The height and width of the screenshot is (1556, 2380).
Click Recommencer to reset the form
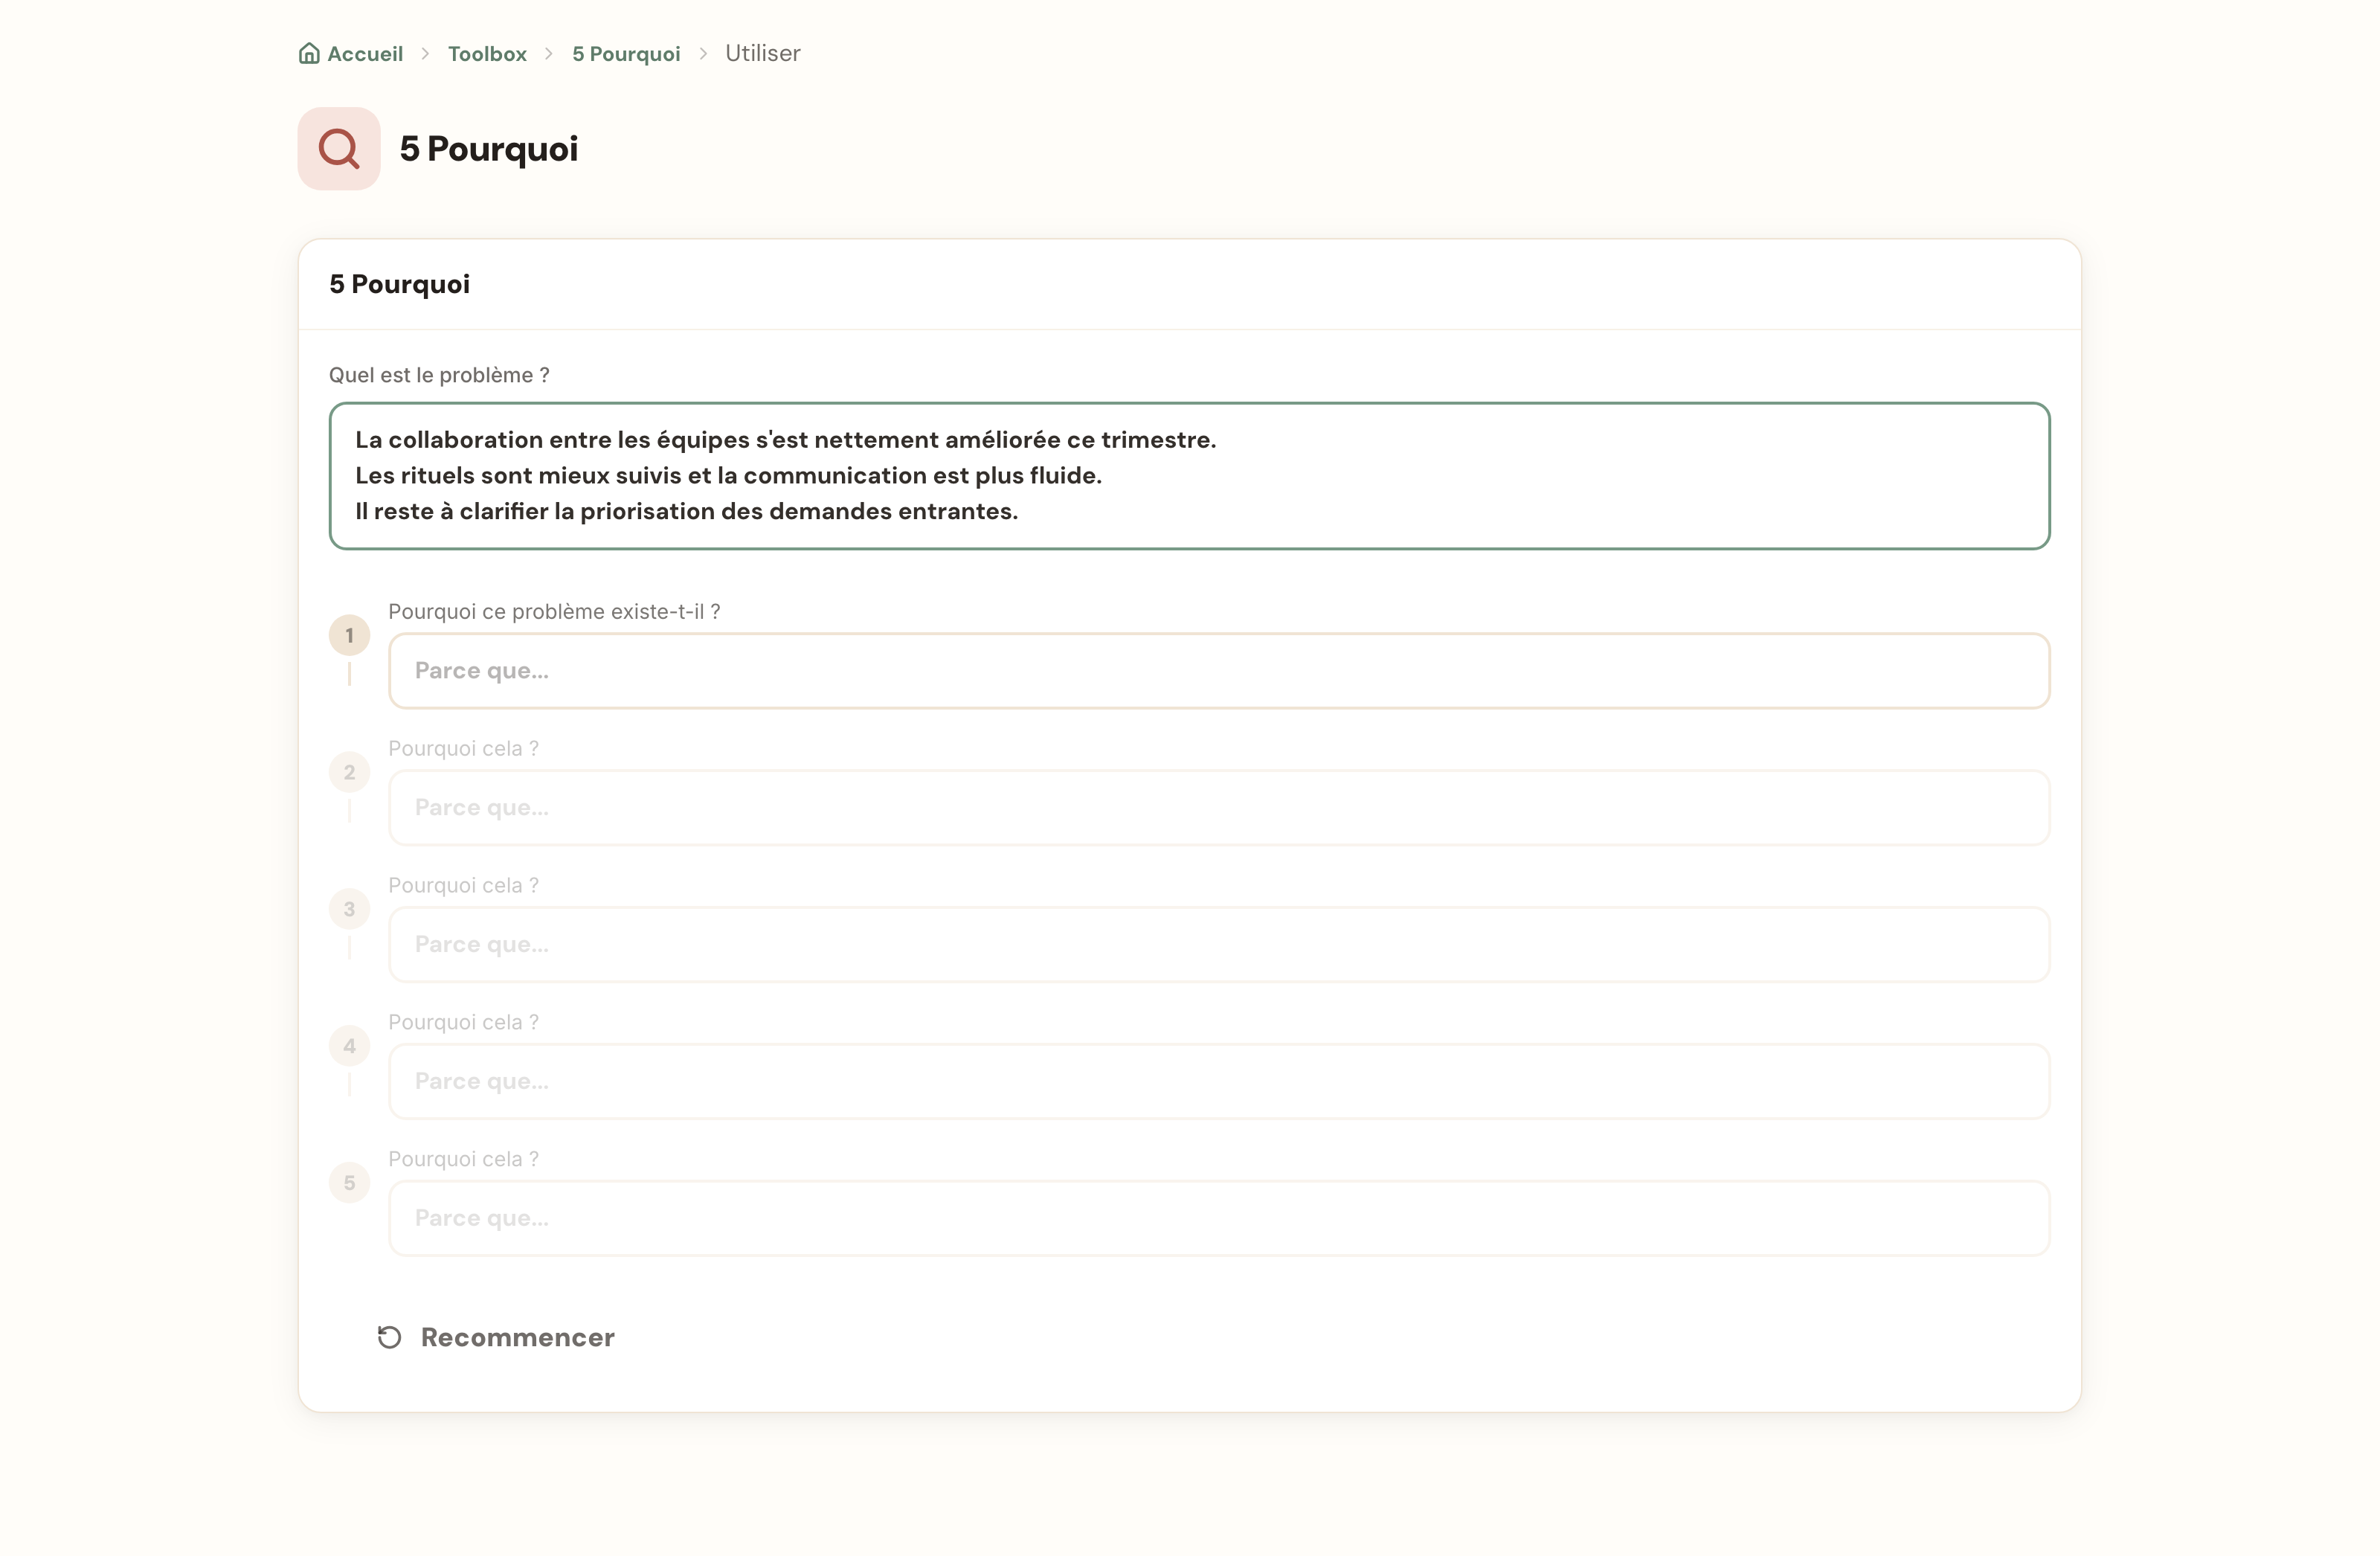tap(497, 1337)
